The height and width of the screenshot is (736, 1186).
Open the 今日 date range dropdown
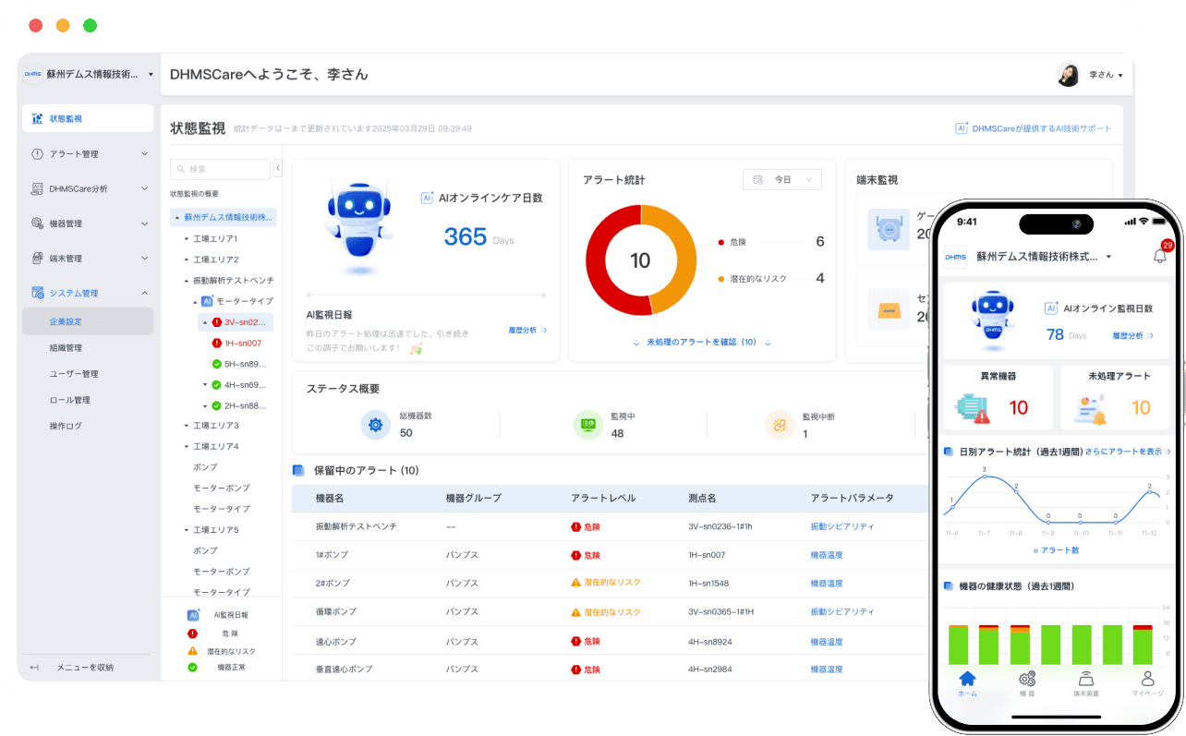pyautogui.click(x=782, y=179)
